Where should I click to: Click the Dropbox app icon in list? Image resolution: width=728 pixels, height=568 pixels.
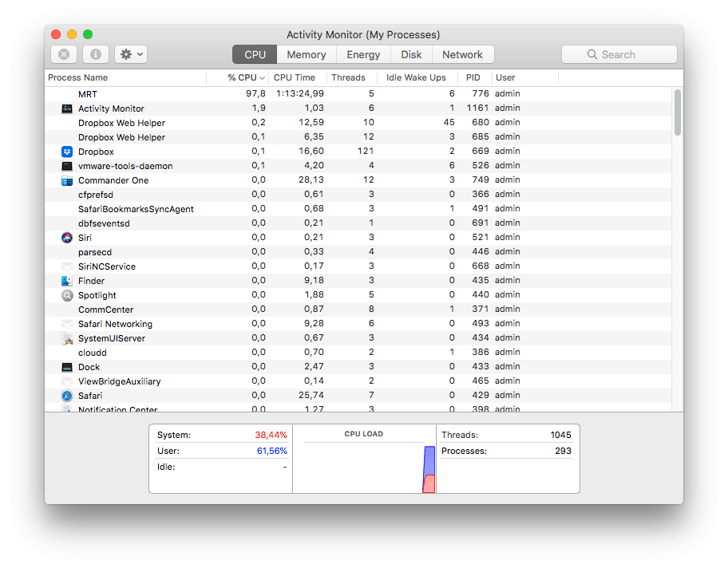[x=67, y=152]
